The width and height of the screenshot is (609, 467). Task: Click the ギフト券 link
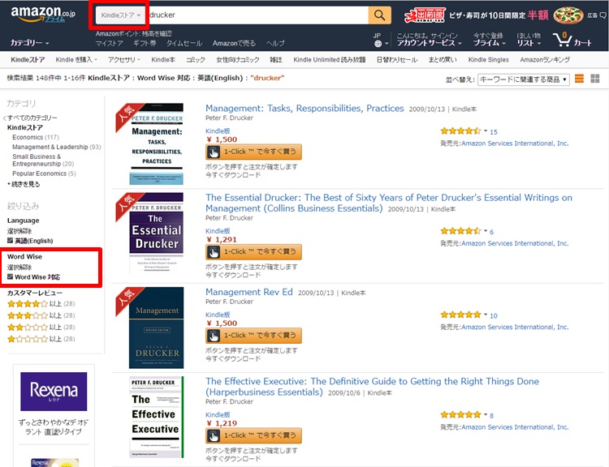click(145, 44)
